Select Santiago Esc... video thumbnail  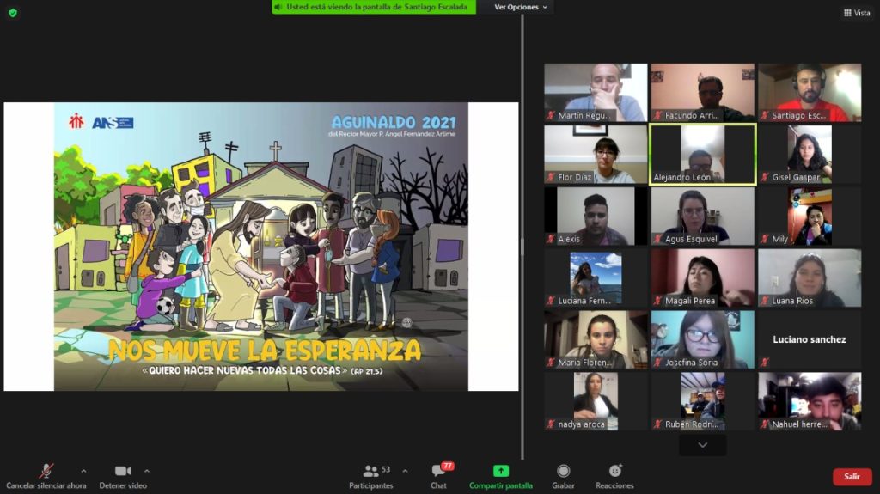[810, 93]
